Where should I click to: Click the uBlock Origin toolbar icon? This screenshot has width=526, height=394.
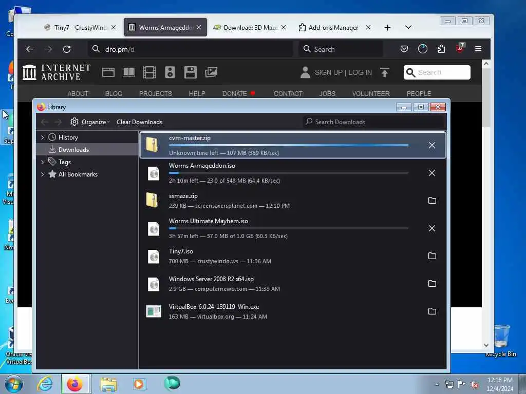pyautogui.click(x=460, y=49)
